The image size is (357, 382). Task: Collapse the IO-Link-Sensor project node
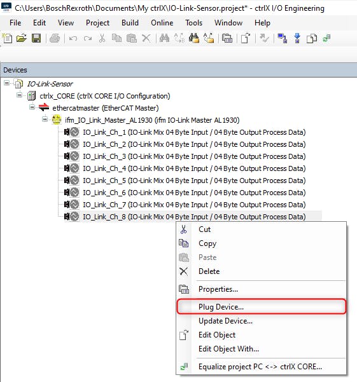pyautogui.click(x=6, y=83)
